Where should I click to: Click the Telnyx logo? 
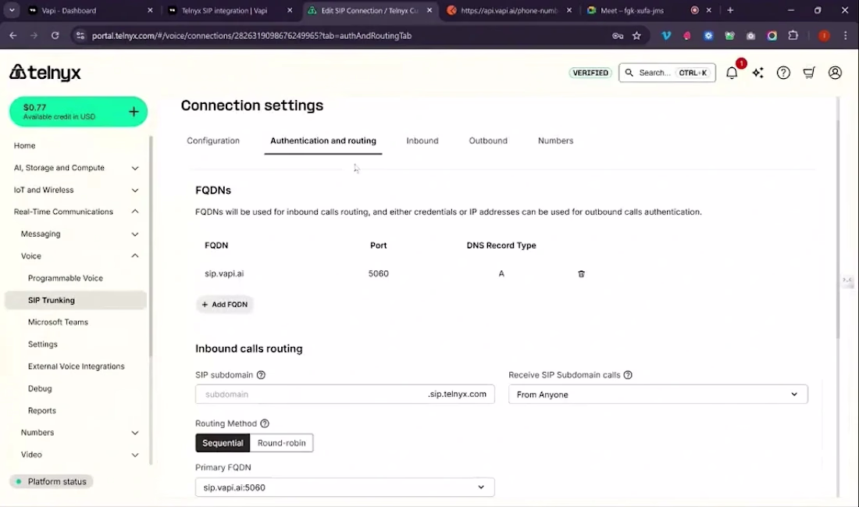(45, 72)
